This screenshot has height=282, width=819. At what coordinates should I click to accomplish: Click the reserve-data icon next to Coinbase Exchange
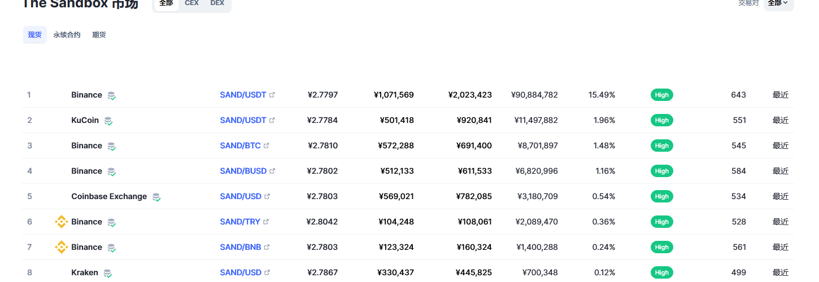click(x=156, y=197)
